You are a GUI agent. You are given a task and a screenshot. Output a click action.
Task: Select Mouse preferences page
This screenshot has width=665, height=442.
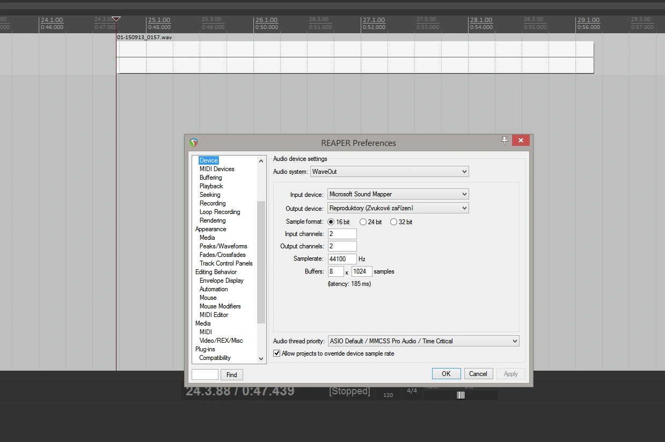tap(208, 298)
